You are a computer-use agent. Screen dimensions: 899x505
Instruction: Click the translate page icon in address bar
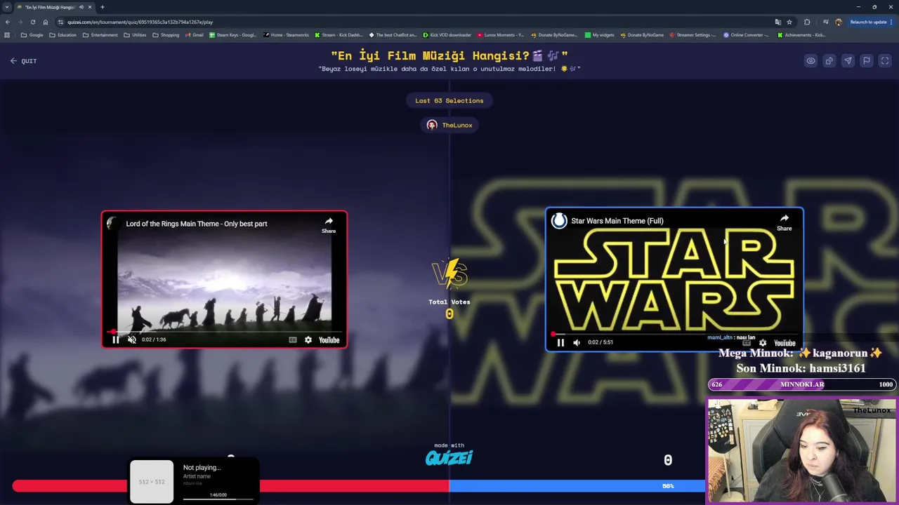click(x=777, y=22)
